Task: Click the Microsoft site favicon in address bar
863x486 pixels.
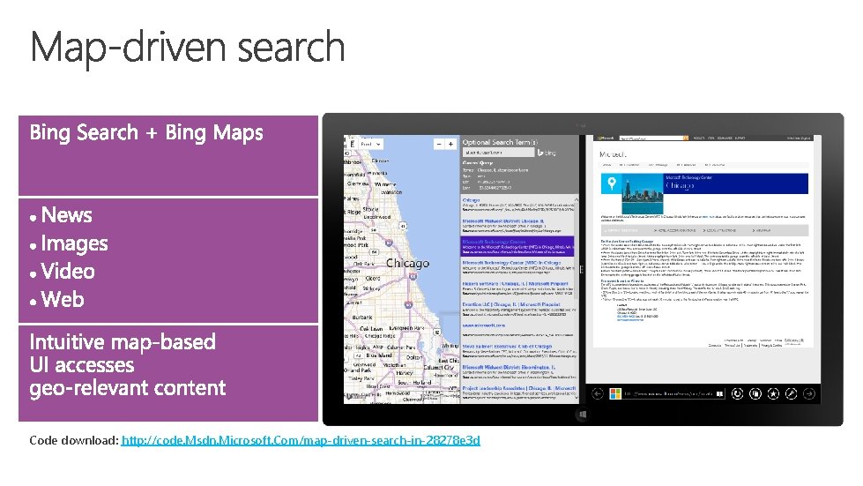Action: (x=616, y=393)
